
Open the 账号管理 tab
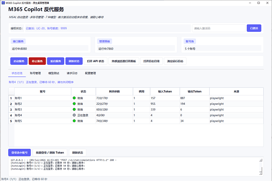click(x=35, y=73)
